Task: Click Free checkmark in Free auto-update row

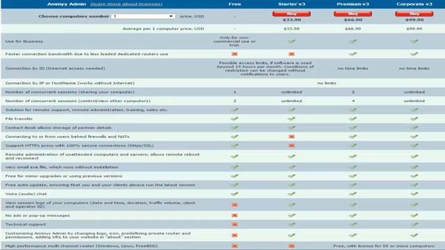Action: (234, 185)
